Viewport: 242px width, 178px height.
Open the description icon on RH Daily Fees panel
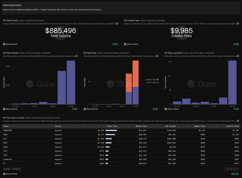(x=157, y=56)
